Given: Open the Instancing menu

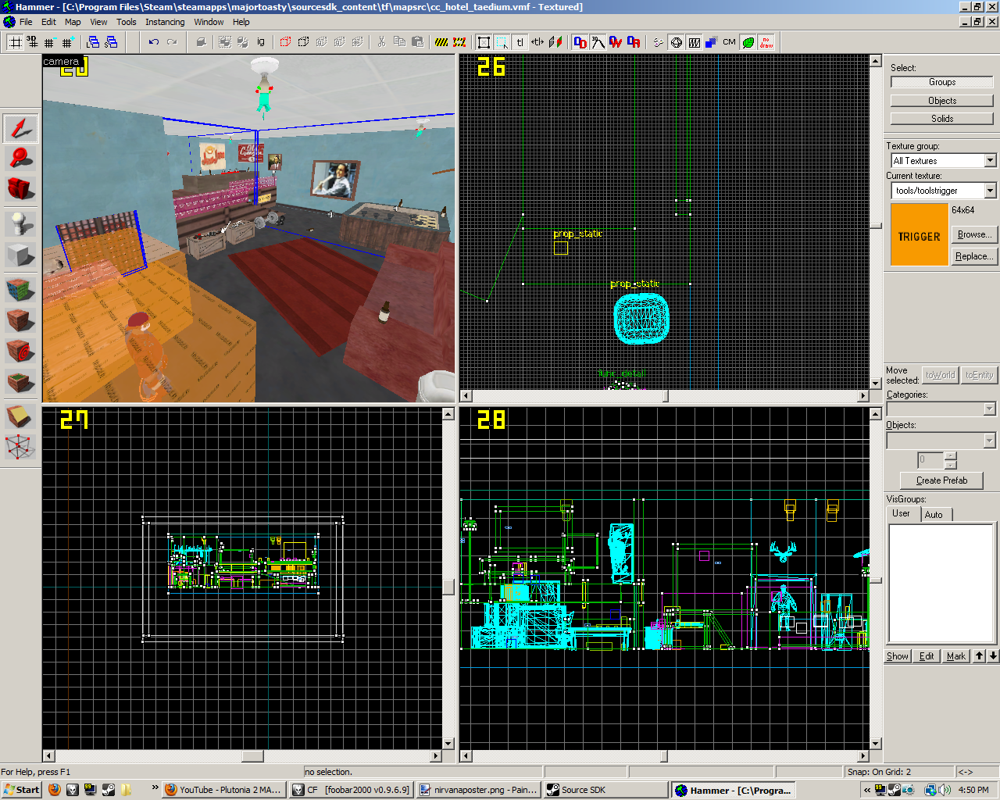Looking at the screenshot, I should (x=165, y=22).
